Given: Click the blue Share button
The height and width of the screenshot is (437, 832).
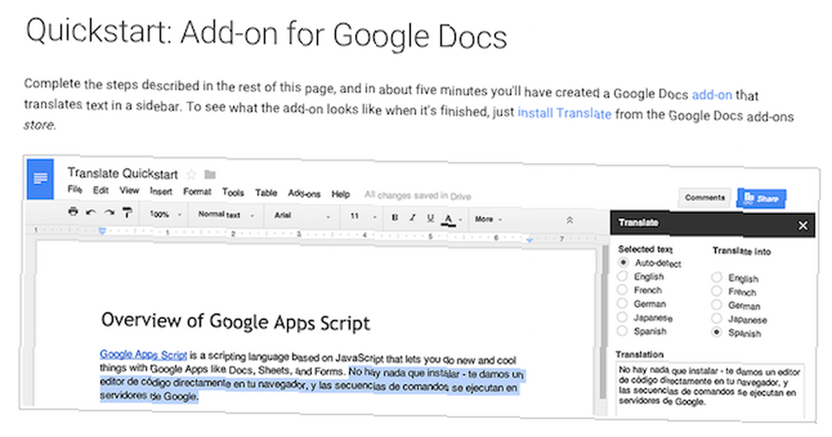Looking at the screenshot, I should tap(761, 199).
